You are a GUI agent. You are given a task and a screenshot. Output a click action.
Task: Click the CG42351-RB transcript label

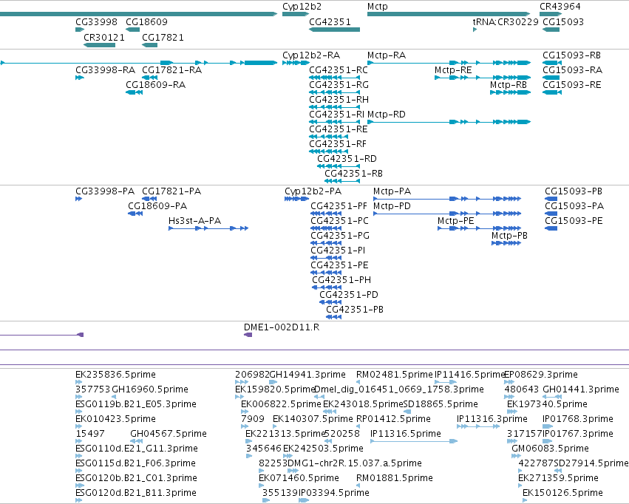pos(353,174)
